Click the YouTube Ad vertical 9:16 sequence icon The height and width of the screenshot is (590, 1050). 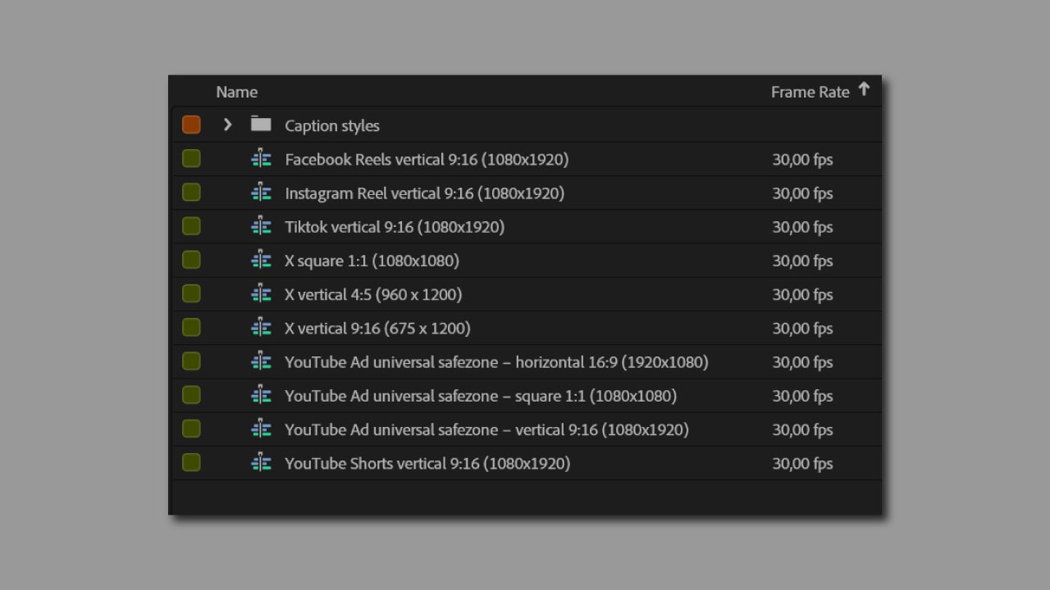pos(261,429)
